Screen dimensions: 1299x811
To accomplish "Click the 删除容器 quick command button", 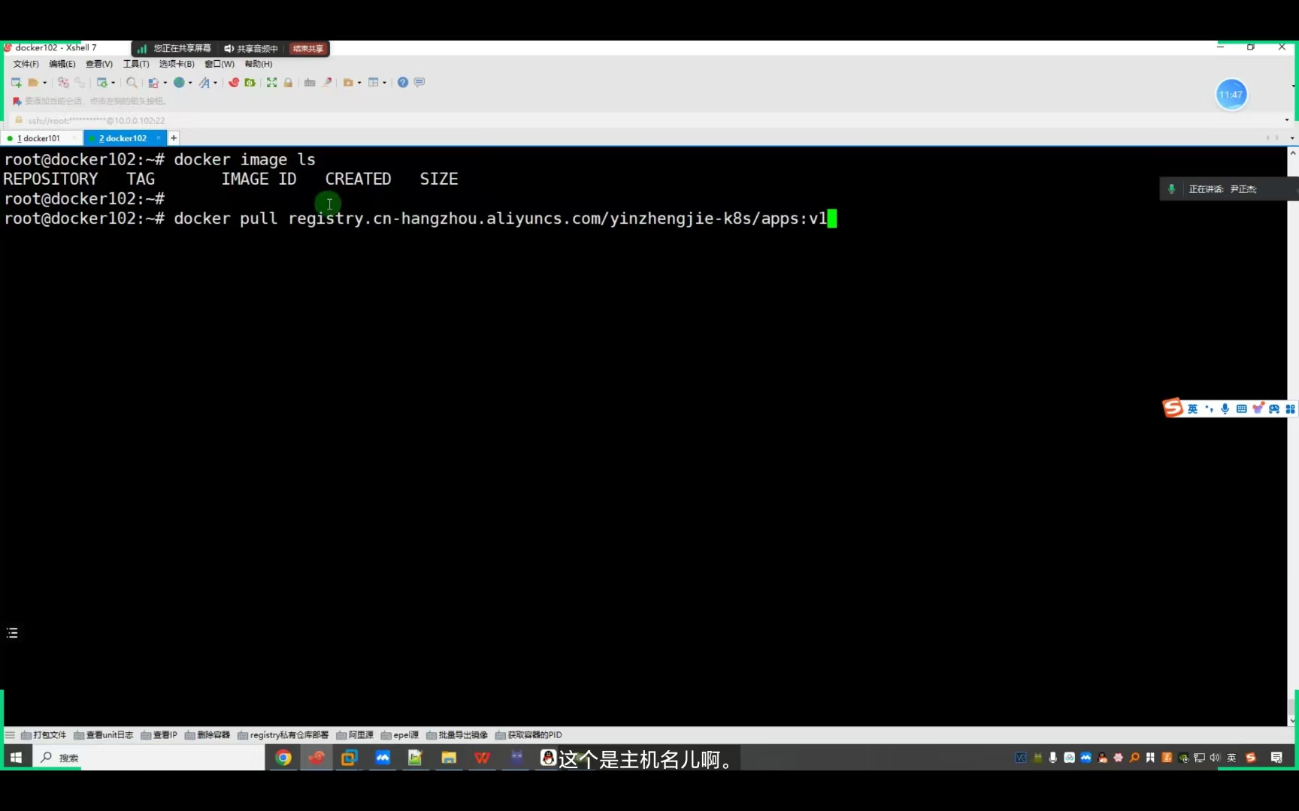I will [x=207, y=735].
